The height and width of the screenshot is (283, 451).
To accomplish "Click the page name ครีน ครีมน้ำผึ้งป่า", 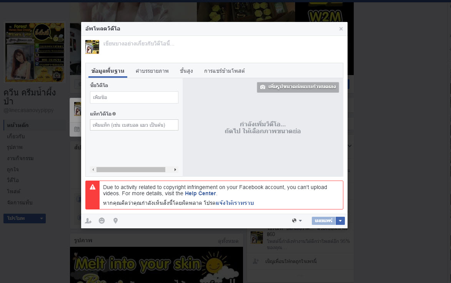I will click(30, 97).
